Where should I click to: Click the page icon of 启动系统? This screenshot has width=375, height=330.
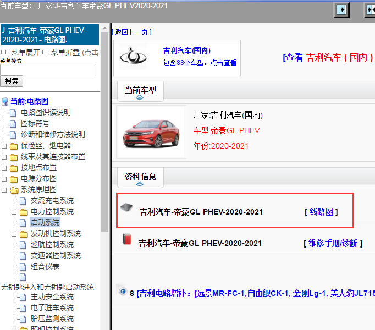pyautogui.click(x=23, y=223)
